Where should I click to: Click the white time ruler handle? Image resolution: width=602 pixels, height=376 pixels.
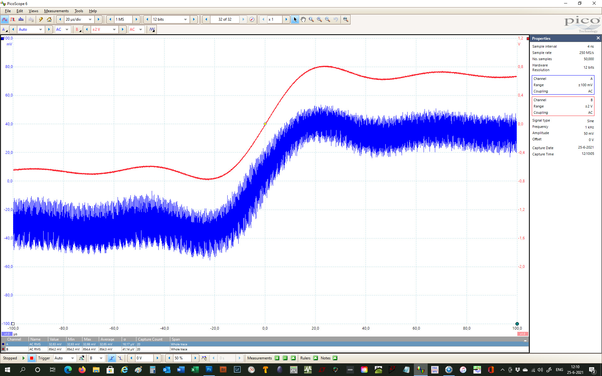tap(13, 324)
